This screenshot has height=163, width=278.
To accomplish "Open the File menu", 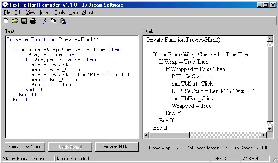I will pos(7,12).
